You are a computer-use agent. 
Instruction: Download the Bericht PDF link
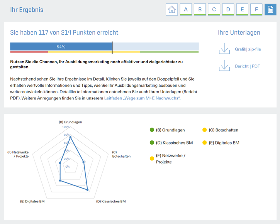click(247, 66)
